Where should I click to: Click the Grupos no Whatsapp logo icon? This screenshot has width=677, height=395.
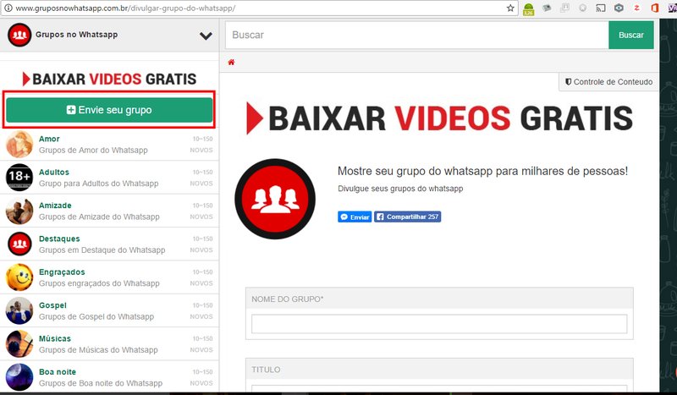[x=19, y=35]
